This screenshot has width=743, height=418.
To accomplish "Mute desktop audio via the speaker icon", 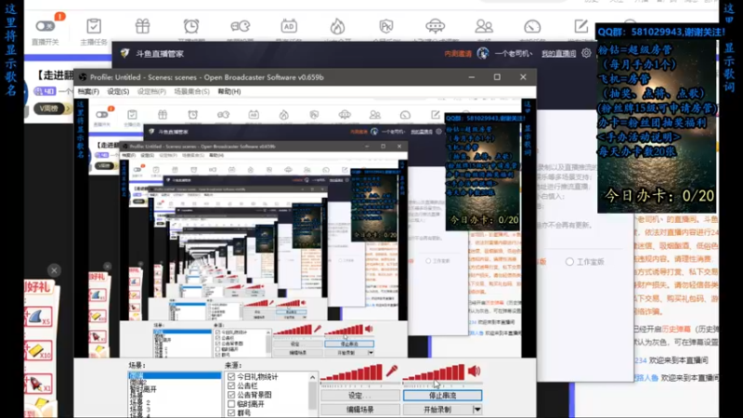I will pyautogui.click(x=474, y=371).
